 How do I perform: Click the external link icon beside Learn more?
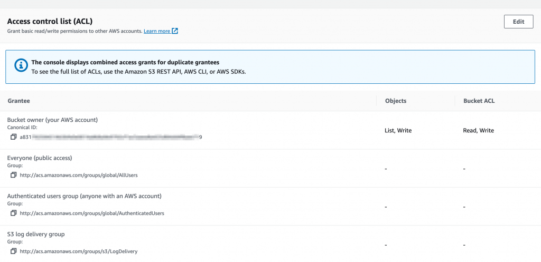(175, 31)
